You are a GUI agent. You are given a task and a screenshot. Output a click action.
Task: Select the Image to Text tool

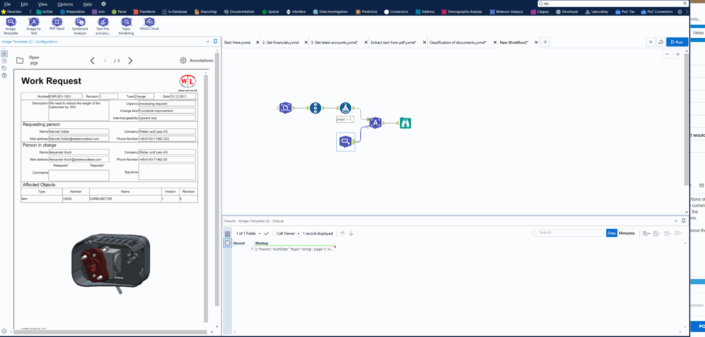point(33,25)
